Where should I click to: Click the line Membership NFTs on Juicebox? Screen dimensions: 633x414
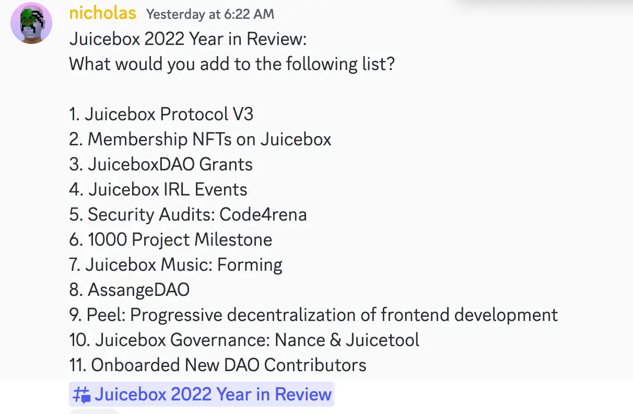point(200,139)
